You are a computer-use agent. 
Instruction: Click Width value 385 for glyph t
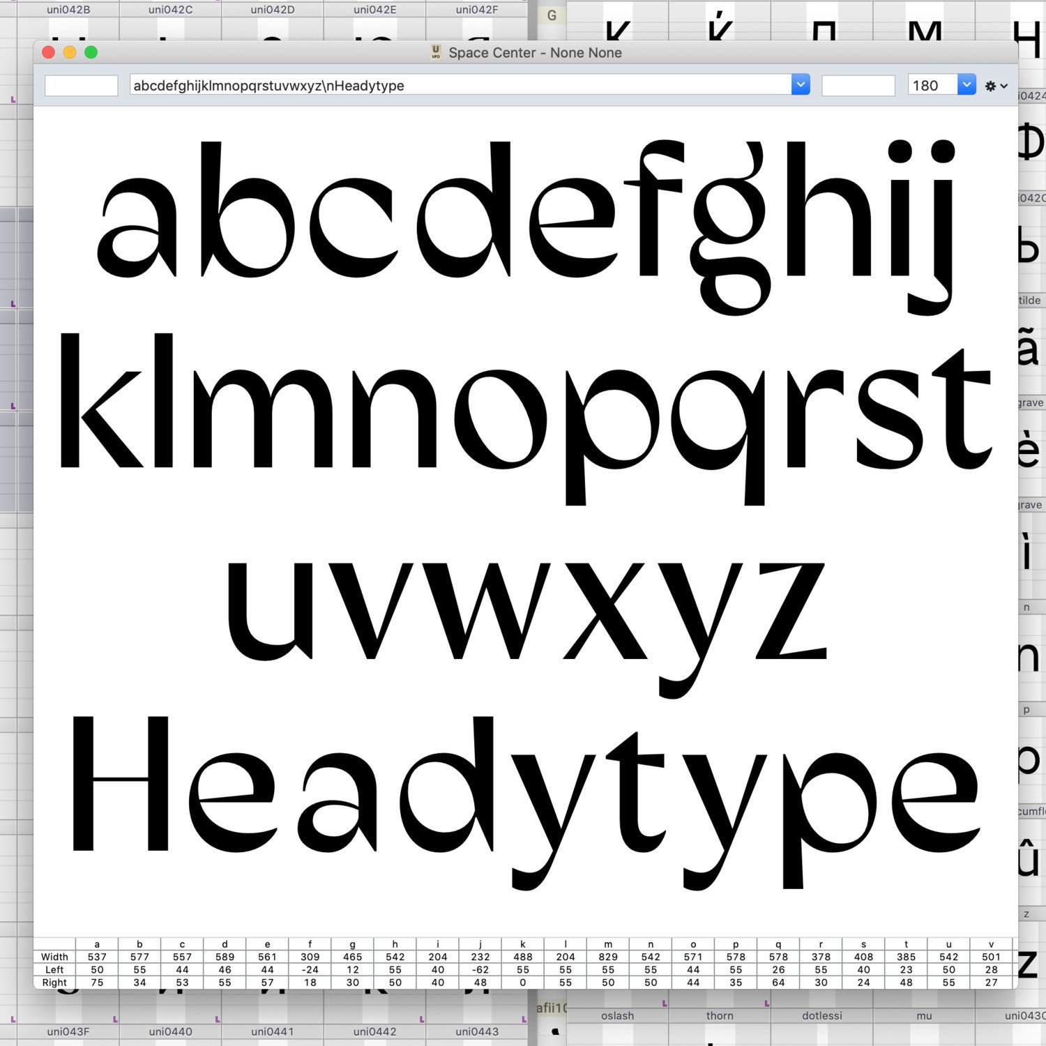(x=906, y=957)
